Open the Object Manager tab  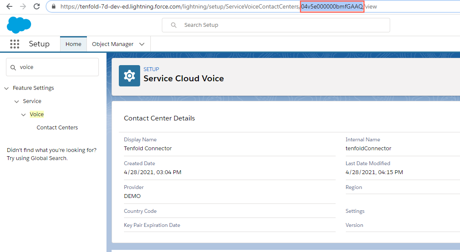coord(112,44)
